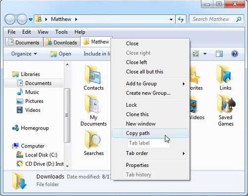The width and height of the screenshot is (248, 196).
Task: Select Libraries in the navigation pane
Action: 26,74
